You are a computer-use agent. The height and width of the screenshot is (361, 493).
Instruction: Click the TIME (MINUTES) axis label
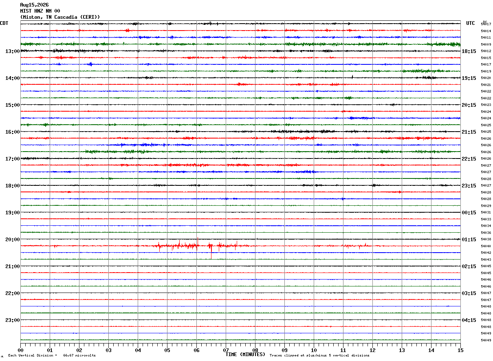coord(245,354)
